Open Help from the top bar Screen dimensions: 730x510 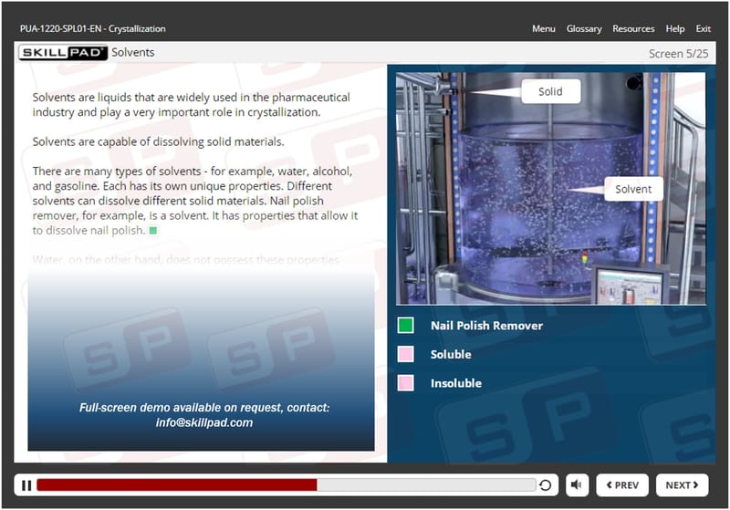(675, 28)
